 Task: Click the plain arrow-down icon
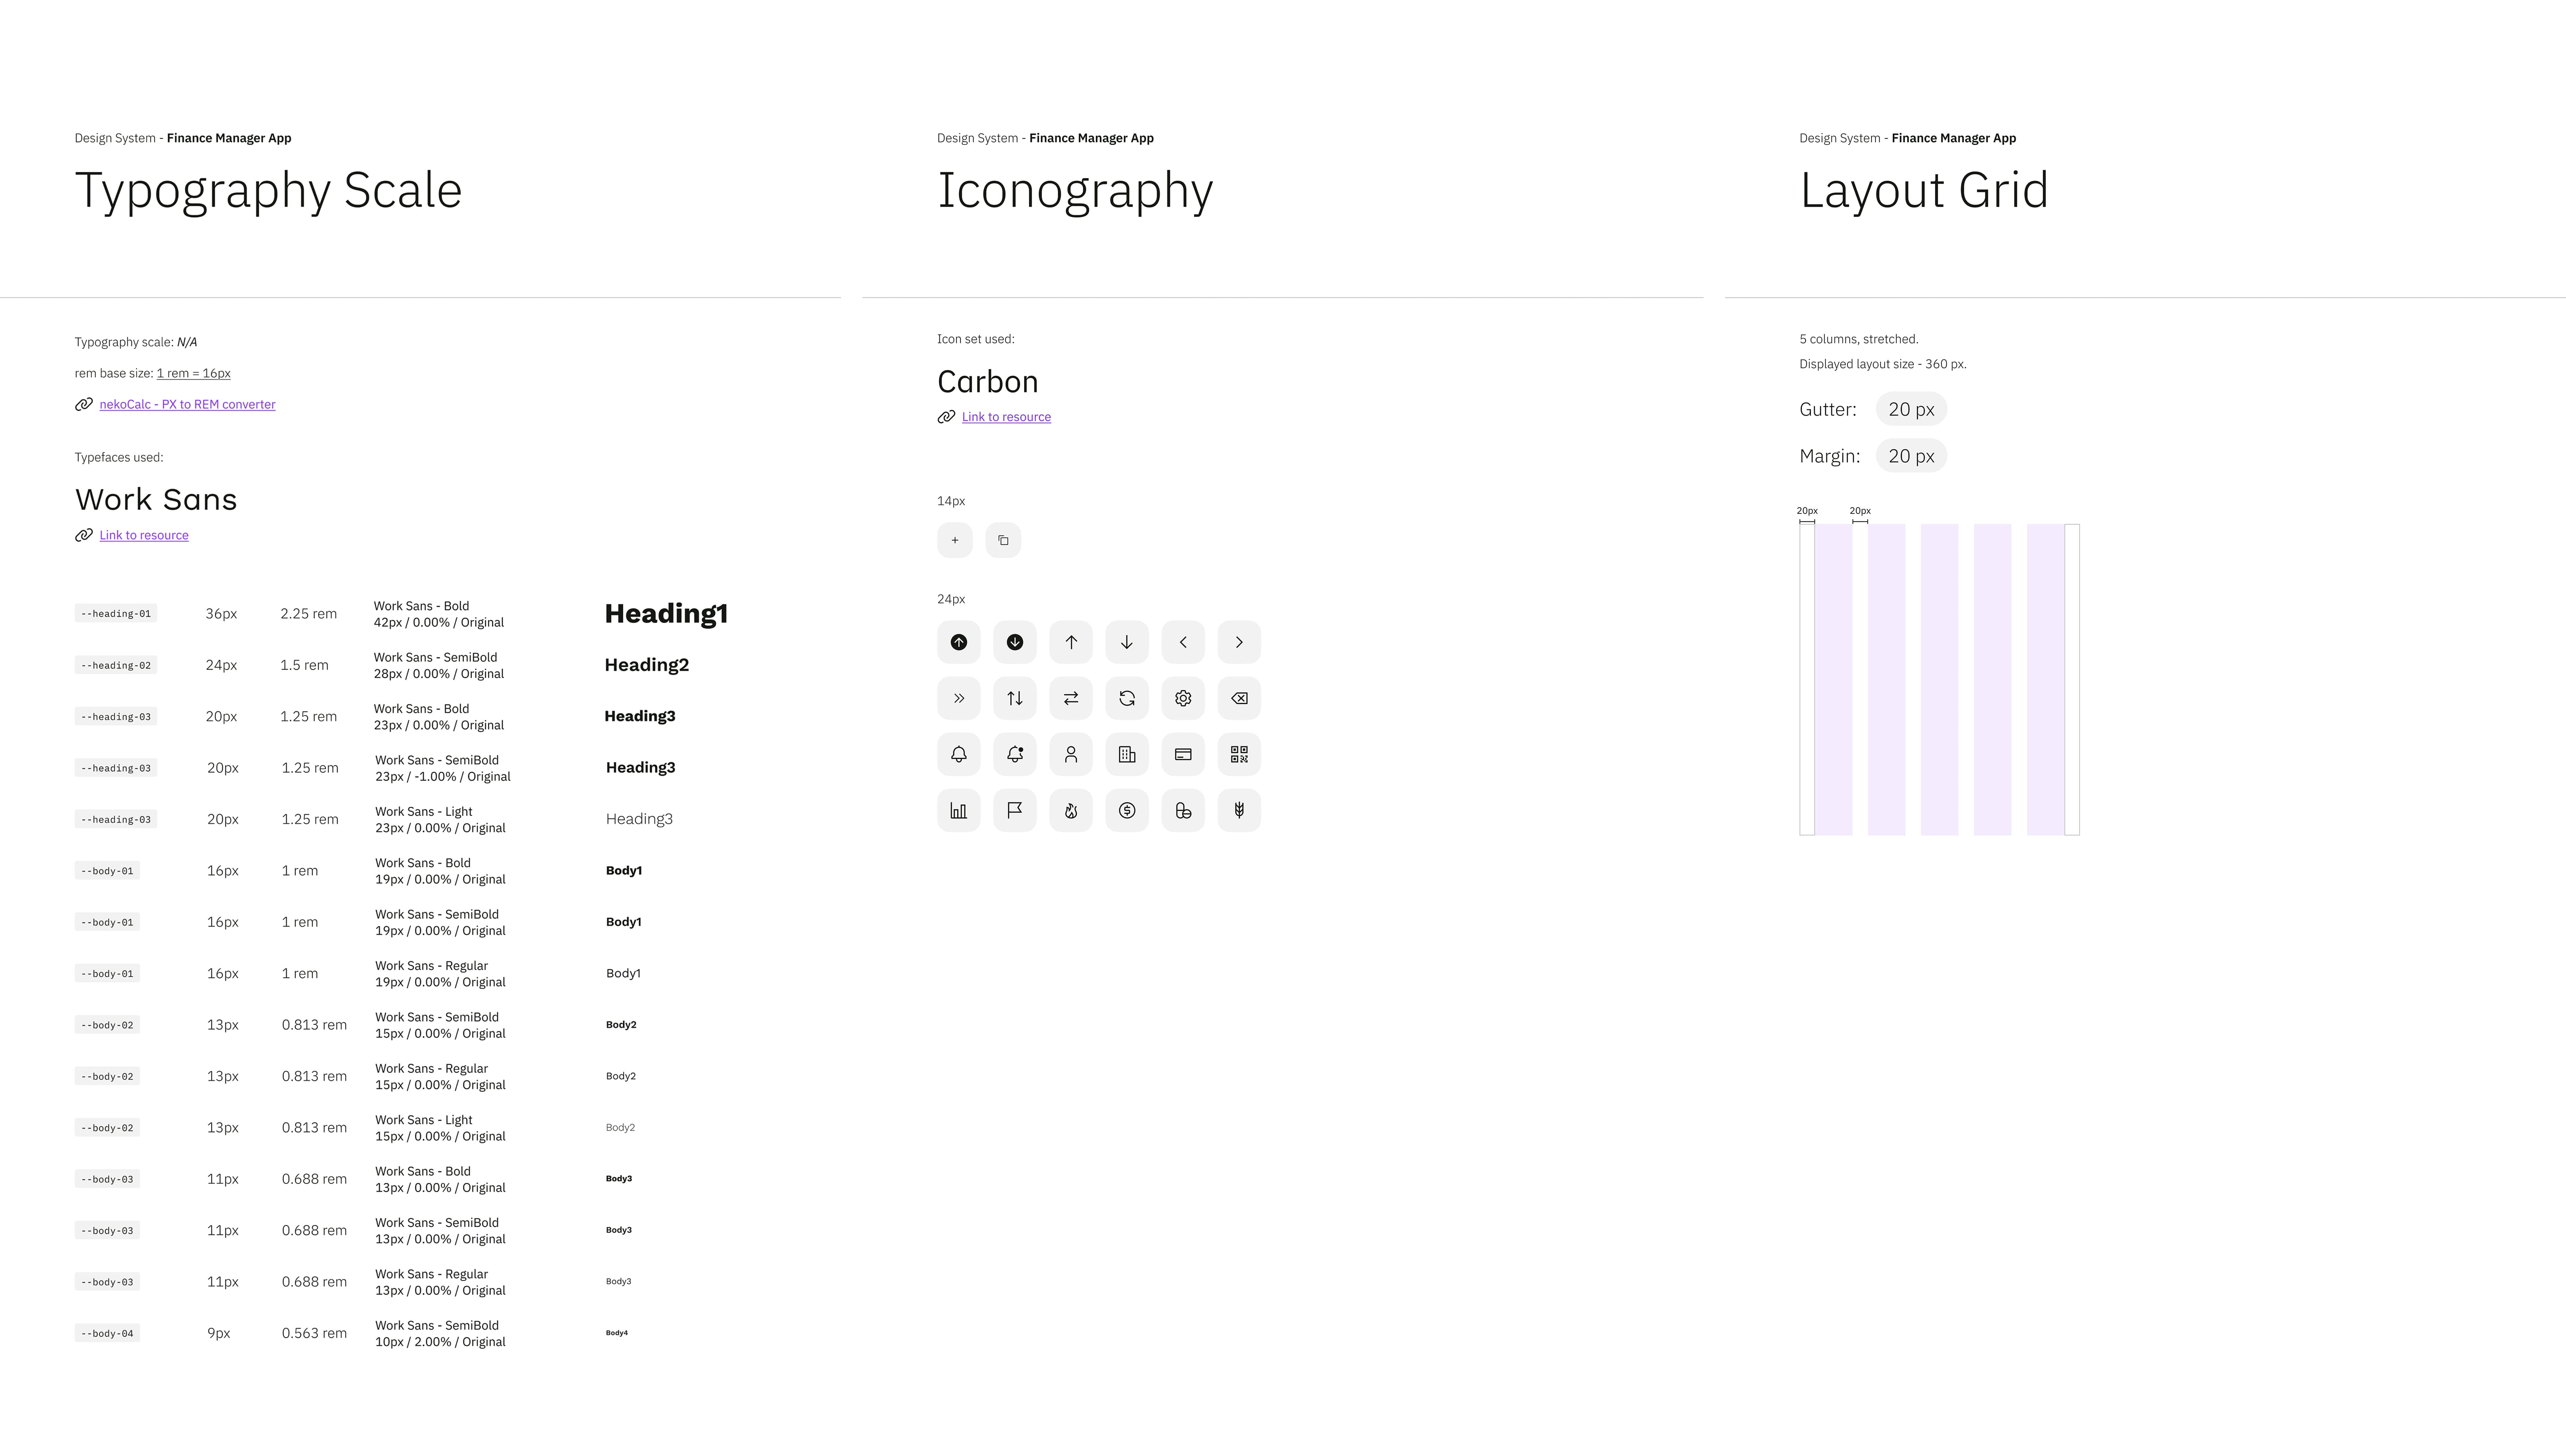pos(1127,642)
